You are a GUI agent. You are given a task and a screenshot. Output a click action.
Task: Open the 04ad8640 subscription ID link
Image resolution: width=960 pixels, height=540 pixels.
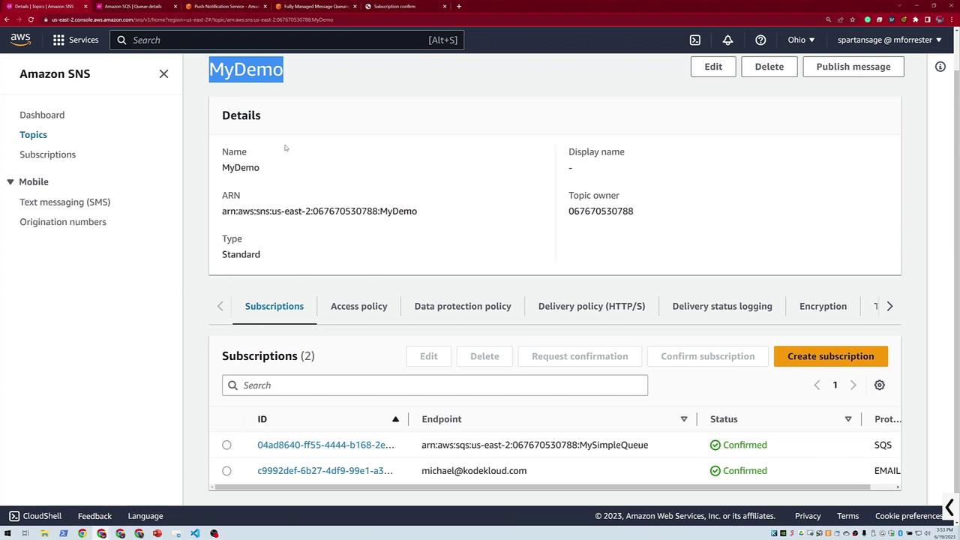point(325,445)
